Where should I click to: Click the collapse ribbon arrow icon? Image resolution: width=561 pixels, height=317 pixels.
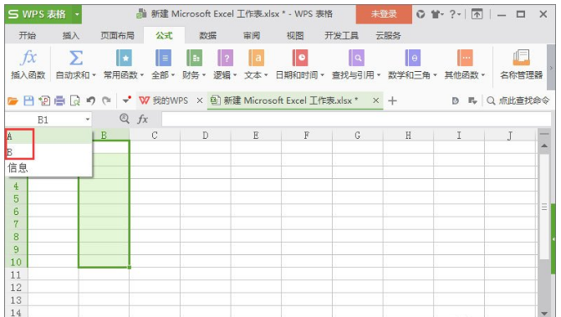coord(477,14)
